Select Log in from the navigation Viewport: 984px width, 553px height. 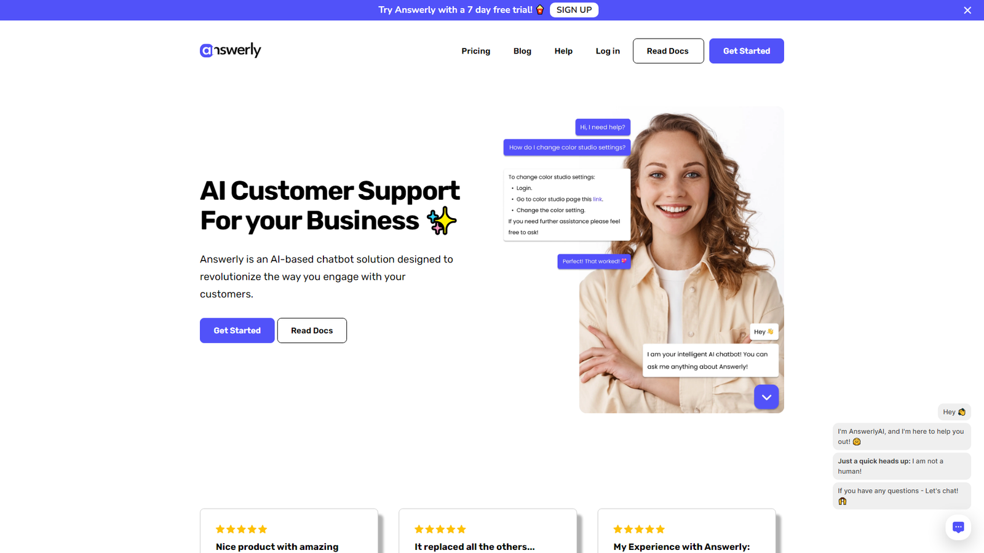click(x=608, y=51)
